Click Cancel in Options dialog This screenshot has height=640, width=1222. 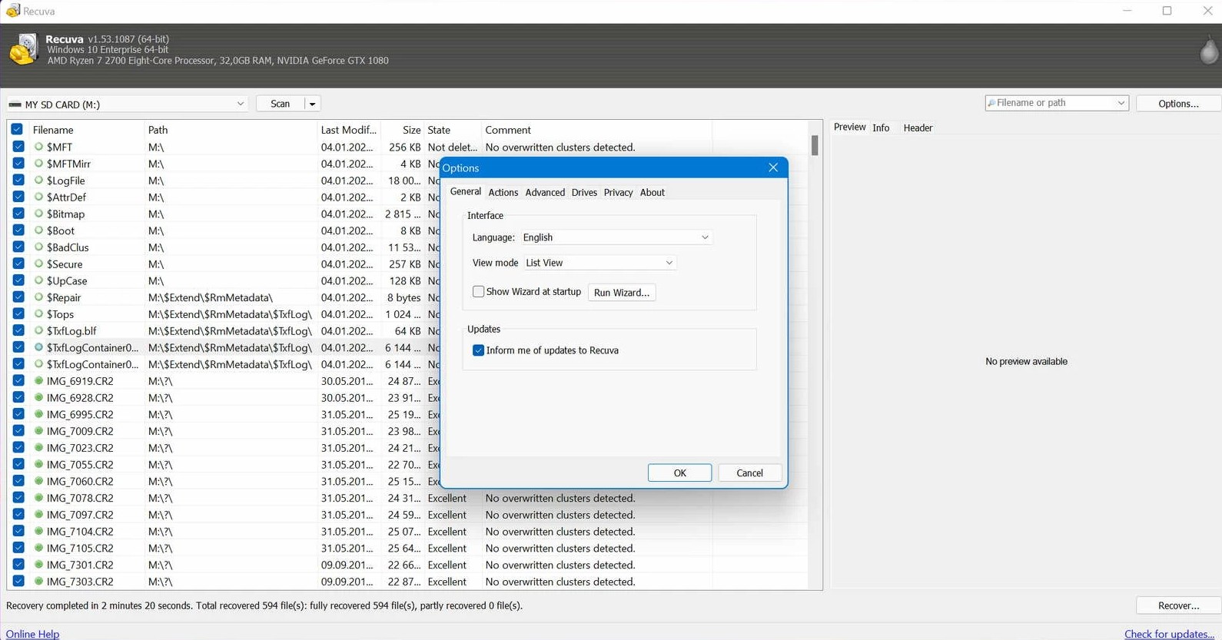coord(749,473)
